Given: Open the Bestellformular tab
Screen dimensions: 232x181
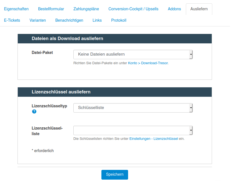Looking at the screenshot, I should click(51, 9).
